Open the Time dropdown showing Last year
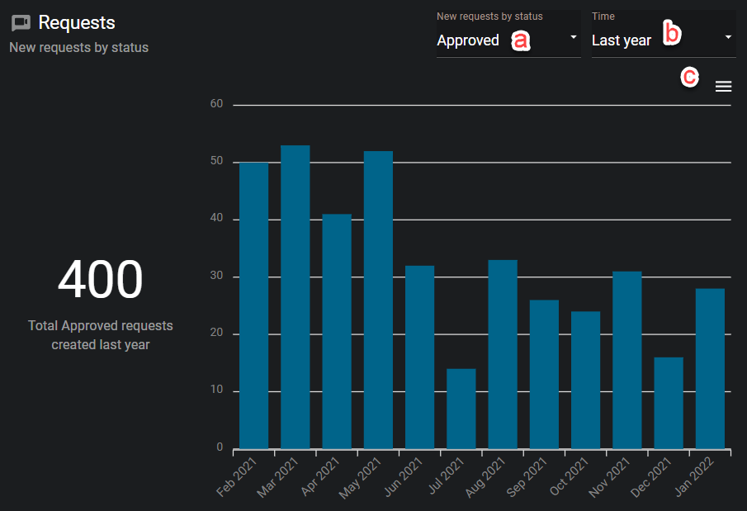 click(x=663, y=35)
